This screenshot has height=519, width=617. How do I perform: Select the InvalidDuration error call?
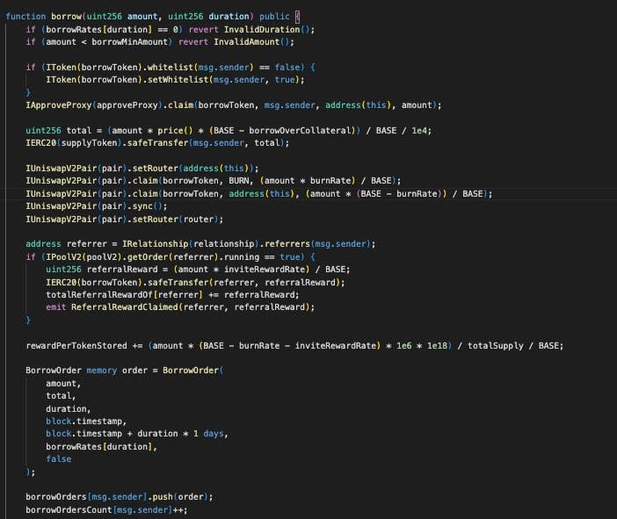[278, 29]
